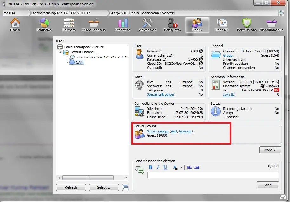290x202 pixels.
Task: Open the Servers list section
Action: 69,25
